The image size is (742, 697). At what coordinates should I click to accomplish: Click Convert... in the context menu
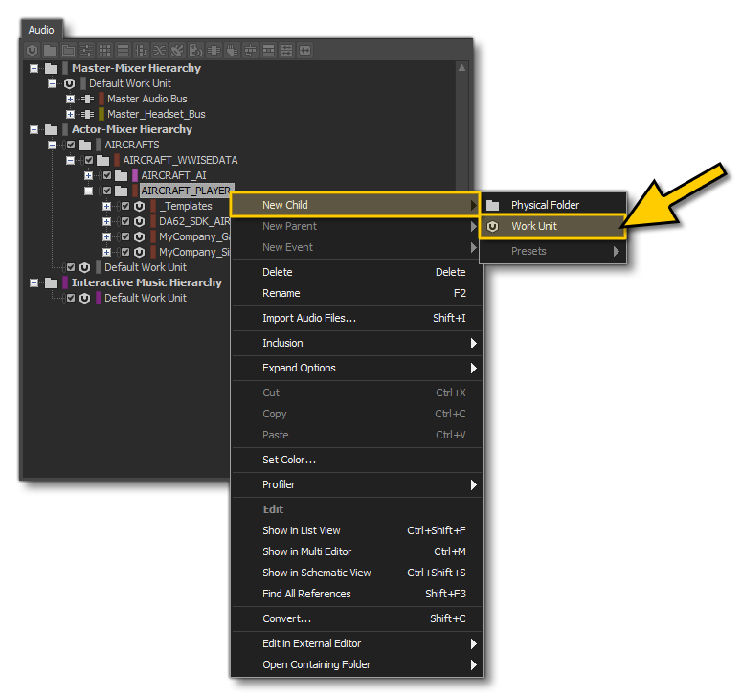(x=357, y=618)
